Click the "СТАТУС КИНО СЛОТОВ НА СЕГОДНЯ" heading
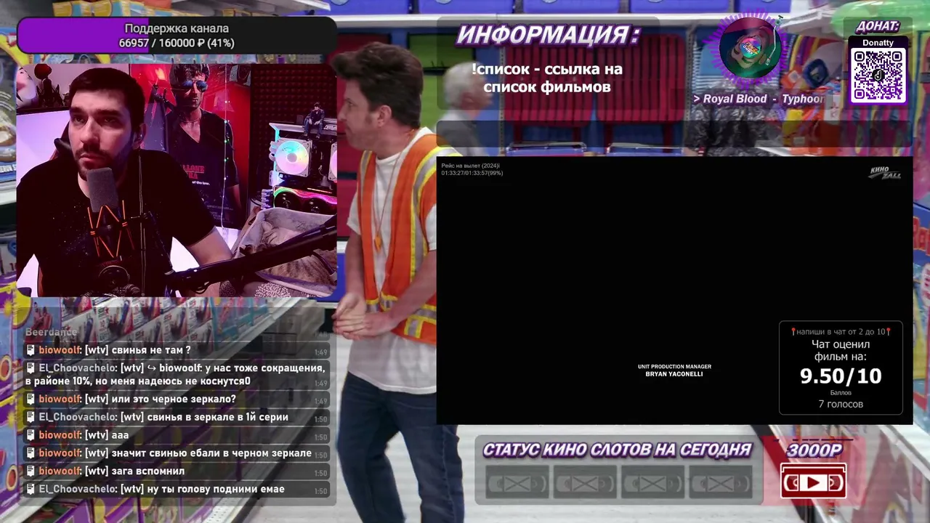This screenshot has height=523, width=930. click(x=617, y=450)
